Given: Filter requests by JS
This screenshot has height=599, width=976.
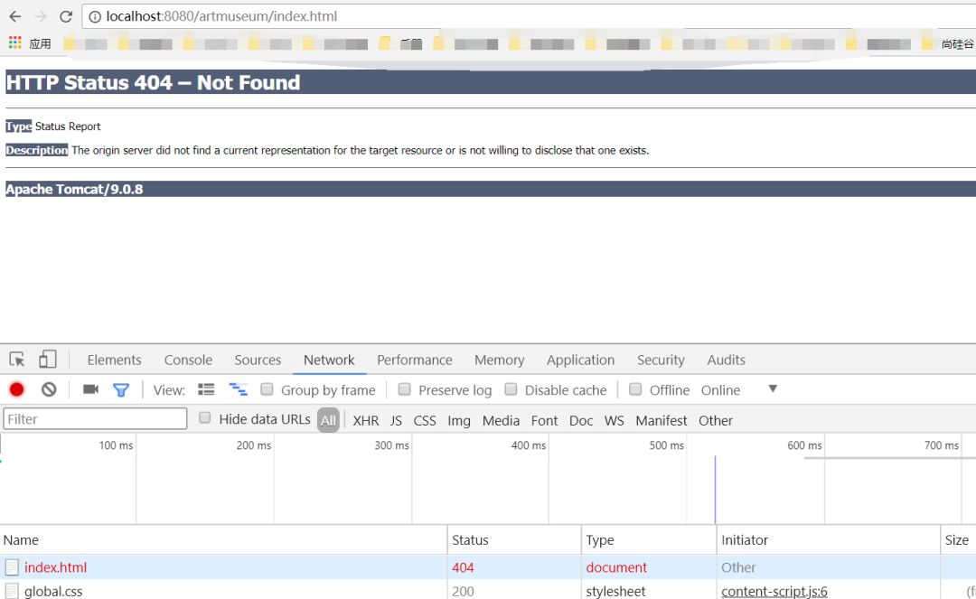Looking at the screenshot, I should point(396,420).
